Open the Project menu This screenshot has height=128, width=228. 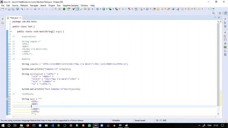click(x=52, y=6)
